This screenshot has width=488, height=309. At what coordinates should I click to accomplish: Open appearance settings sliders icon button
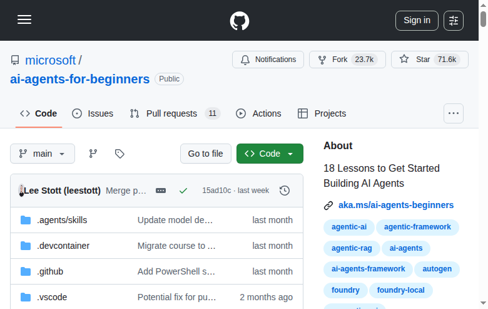tap(454, 21)
